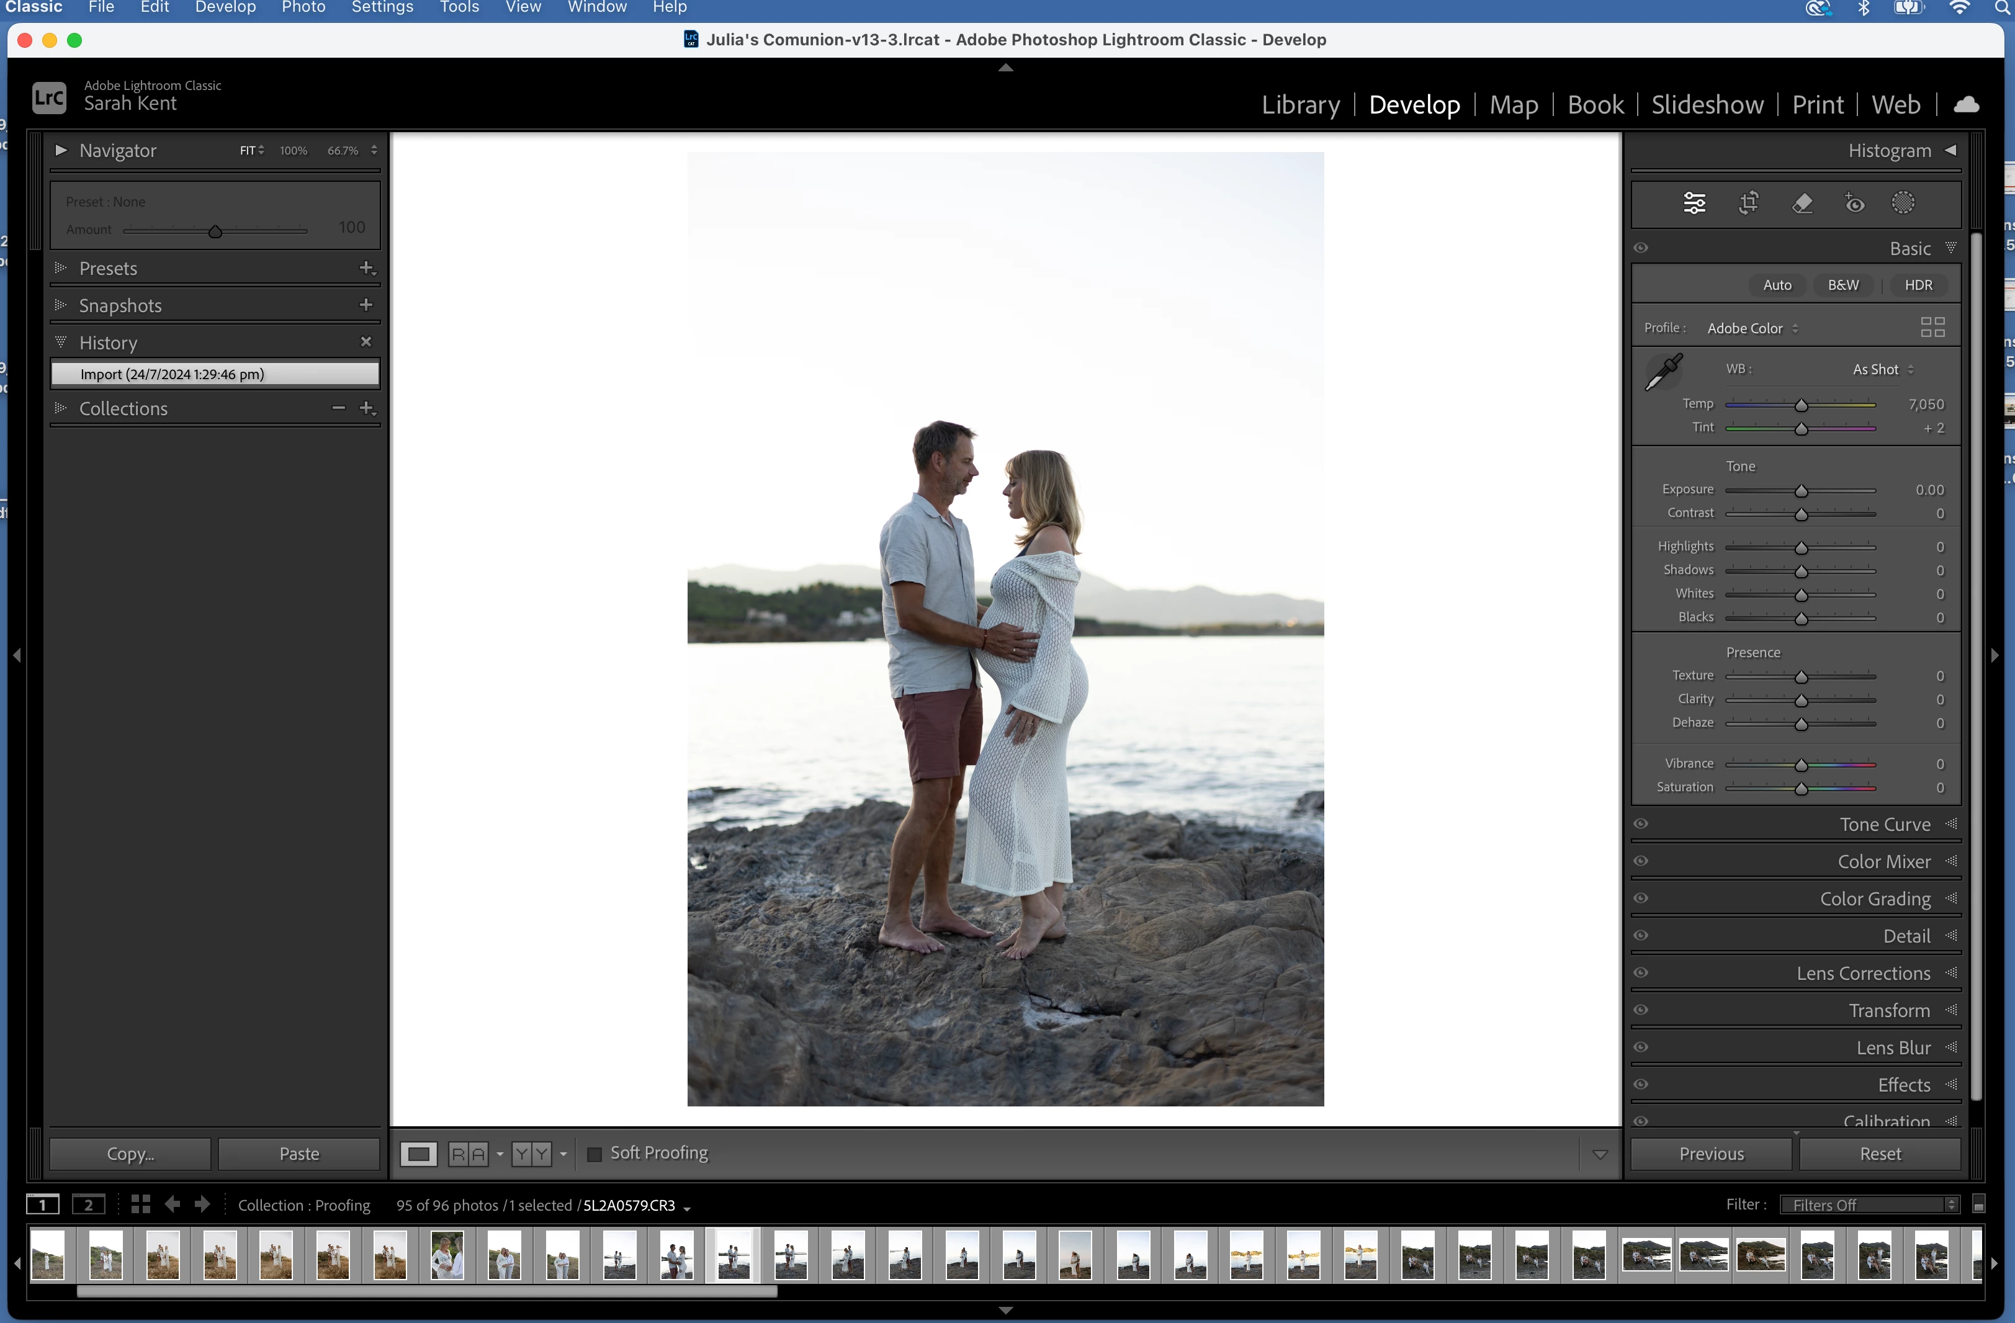Click the Exposure slider handle
Image resolution: width=2015 pixels, height=1323 pixels.
coord(1801,491)
